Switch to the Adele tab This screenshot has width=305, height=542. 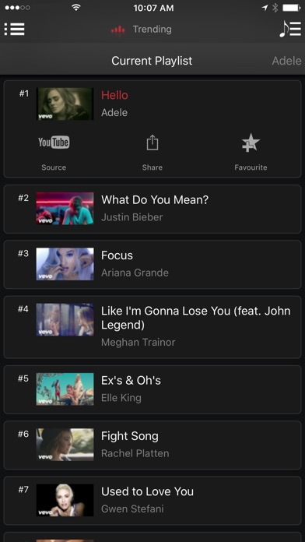tap(286, 61)
